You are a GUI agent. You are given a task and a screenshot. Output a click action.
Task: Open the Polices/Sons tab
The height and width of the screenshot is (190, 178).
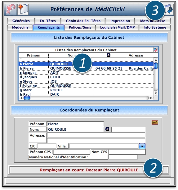[x=80, y=27]
